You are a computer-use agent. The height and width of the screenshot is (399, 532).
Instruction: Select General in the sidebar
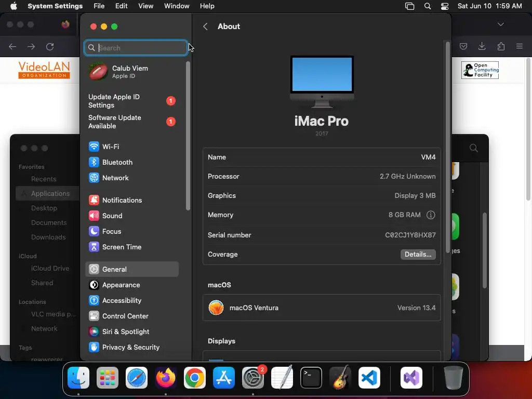coord(131,270)
